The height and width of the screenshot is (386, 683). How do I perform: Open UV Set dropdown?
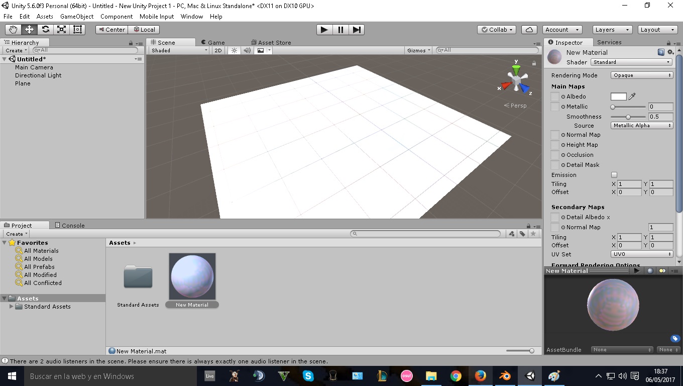point(642,254)
